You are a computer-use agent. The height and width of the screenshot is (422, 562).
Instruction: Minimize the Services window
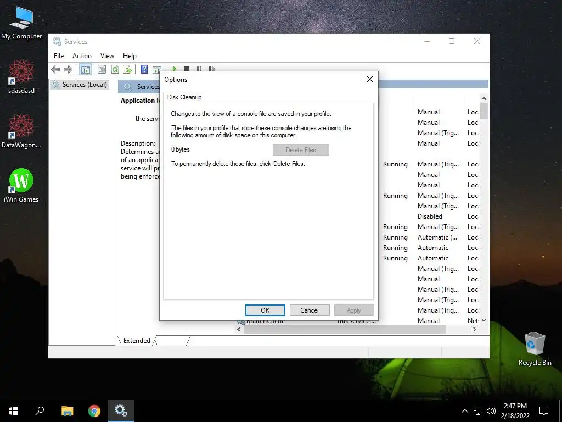point(427,41)
